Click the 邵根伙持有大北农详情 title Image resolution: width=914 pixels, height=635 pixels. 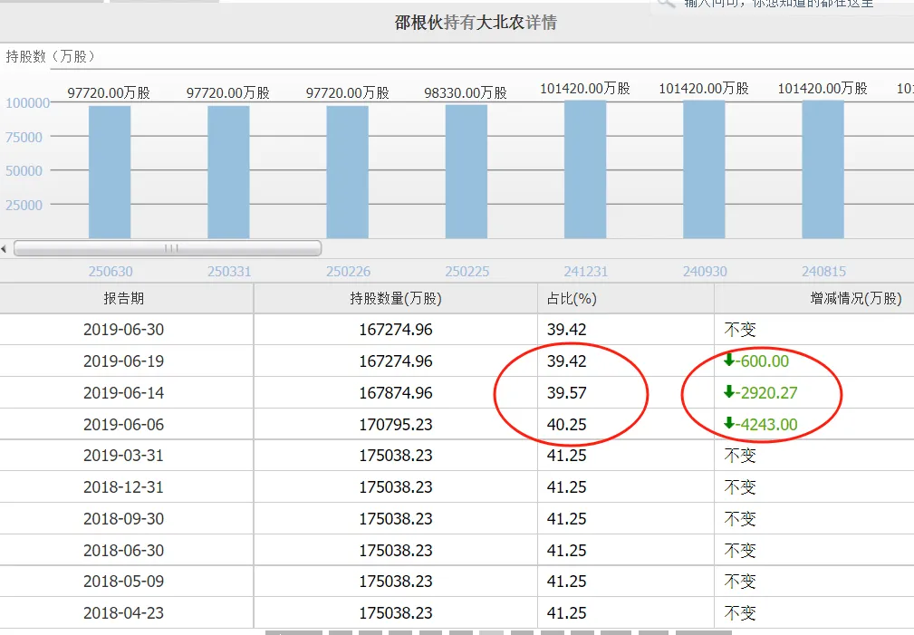point(476,22)
